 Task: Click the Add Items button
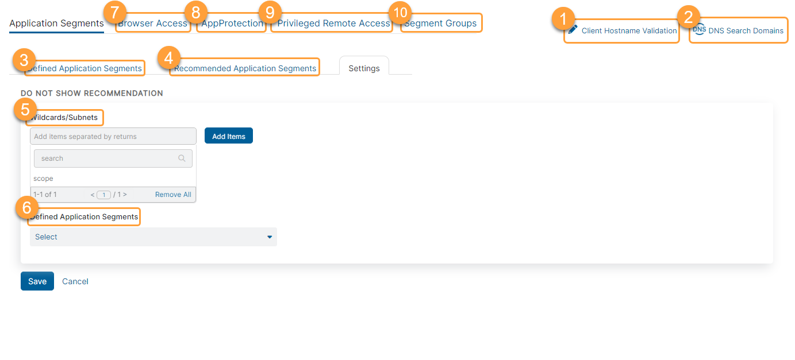click(228, 136)
